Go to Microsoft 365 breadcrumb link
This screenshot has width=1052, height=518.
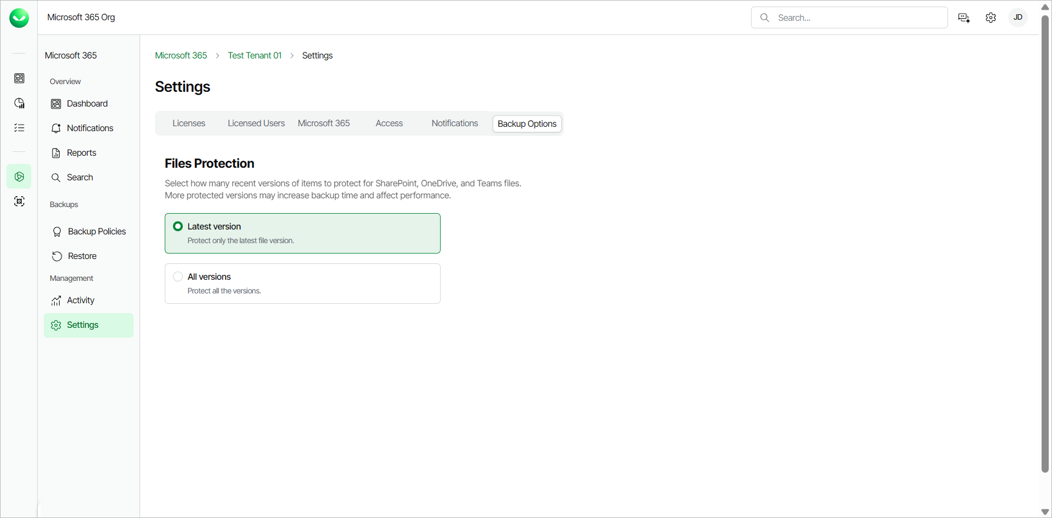[181, 56]
